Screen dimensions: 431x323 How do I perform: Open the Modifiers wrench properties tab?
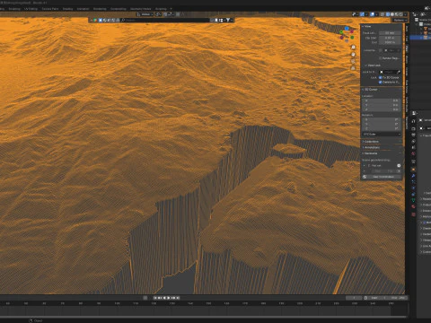pyautogui.click(x=413, y=176)
